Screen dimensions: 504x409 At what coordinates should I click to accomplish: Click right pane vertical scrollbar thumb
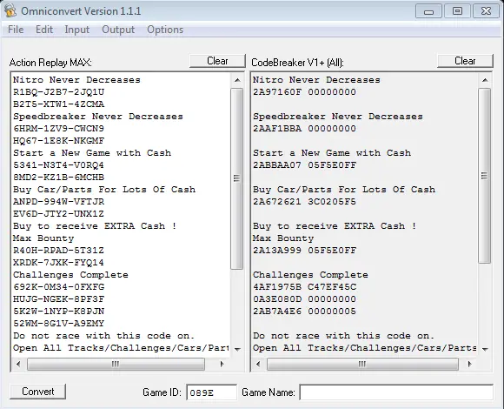click(x=485, y=176)
